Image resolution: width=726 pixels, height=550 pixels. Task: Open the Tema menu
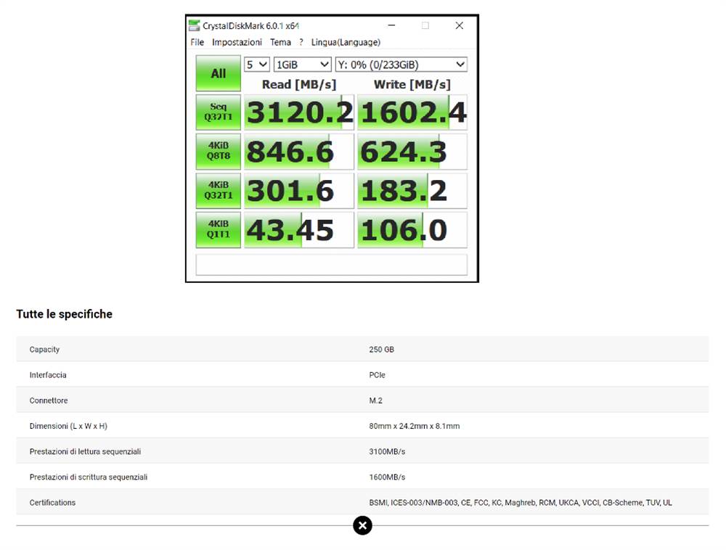pos(281,42)
